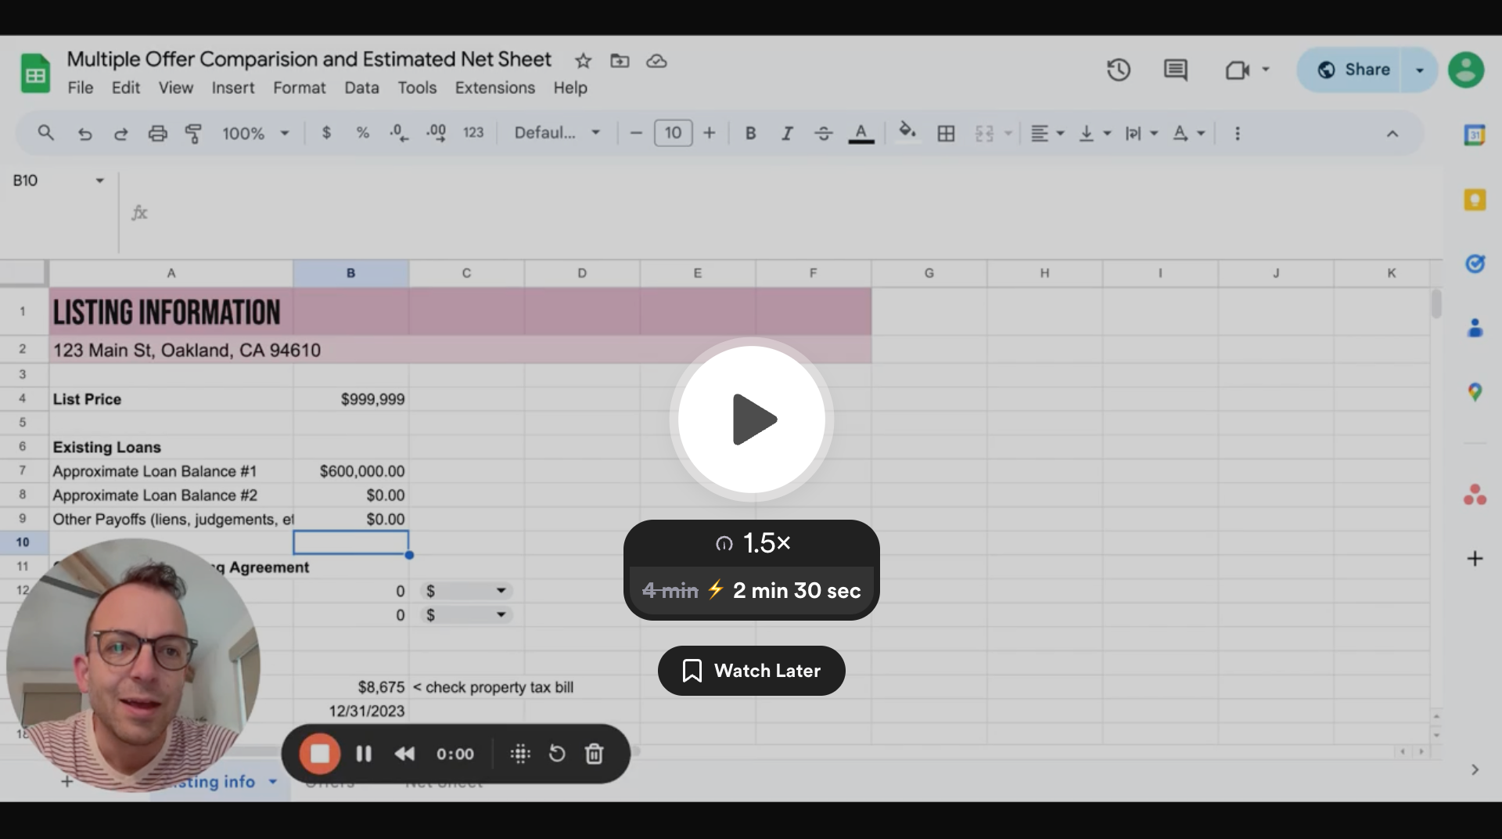1502x839 pixels.
Task: Expand the font family dropdown
Action: point(557,133)
